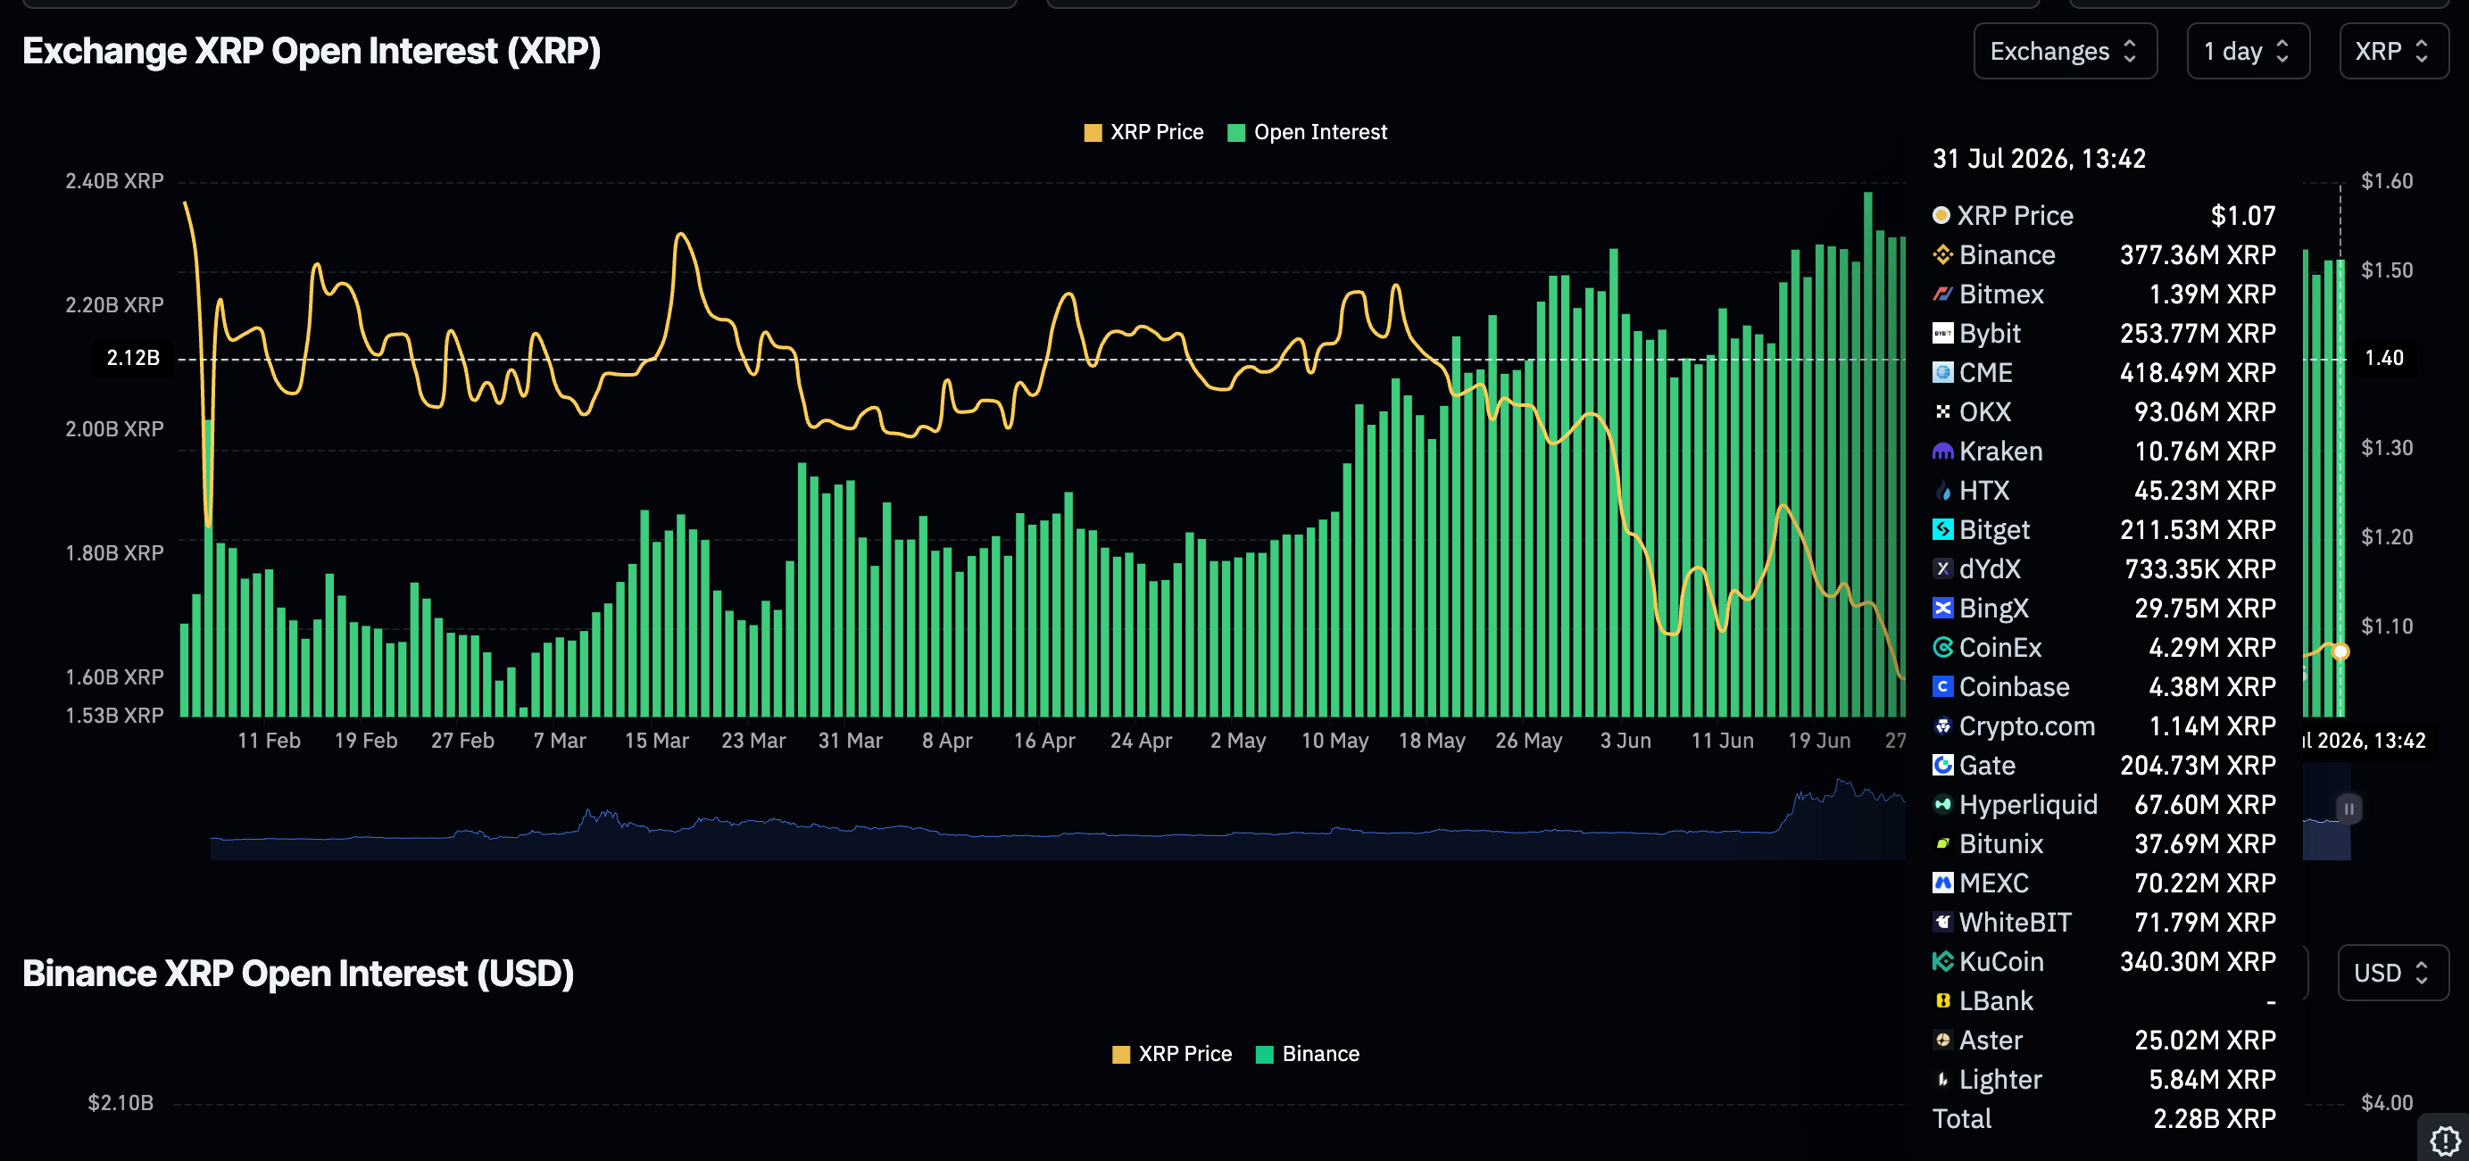The width and height of the screenshot is (2469, 1161).
Task: Open the USD unit dropdown
Action: click(x=2392, y=973)
